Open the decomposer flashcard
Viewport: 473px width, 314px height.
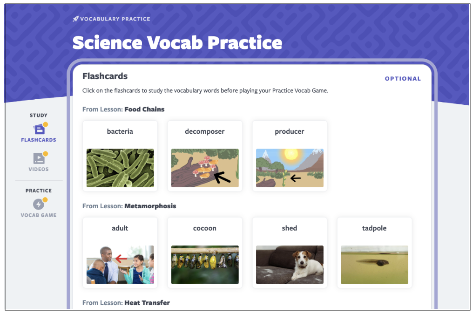click(205, 156)
